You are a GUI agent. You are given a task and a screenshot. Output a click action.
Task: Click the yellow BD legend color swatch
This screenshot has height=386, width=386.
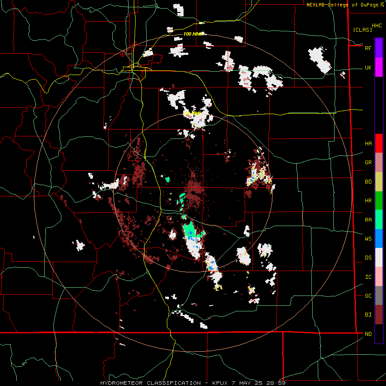coord(379,182)
